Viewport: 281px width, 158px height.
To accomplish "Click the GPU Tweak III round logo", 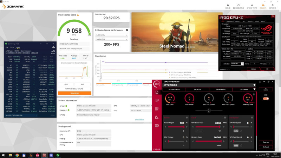I will [157, 84].
